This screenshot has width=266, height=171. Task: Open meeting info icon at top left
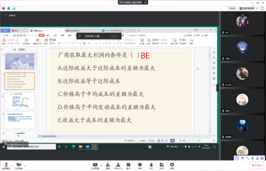click(4, 8)
